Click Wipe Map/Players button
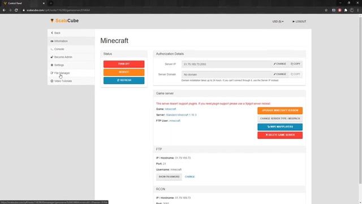Viewport: 362px width, 204px height. (x=280, y=127)
